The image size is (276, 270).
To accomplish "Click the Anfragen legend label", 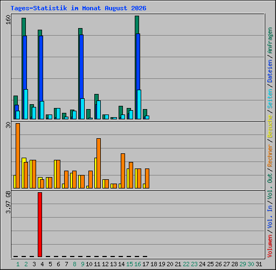I will click(270, 40).
